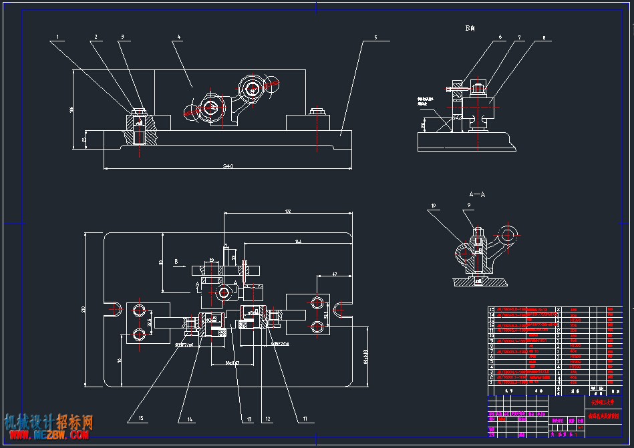Click part balloon number 10 in A-A section
This screenshot has width=634, height=448.
coord(434,206)
